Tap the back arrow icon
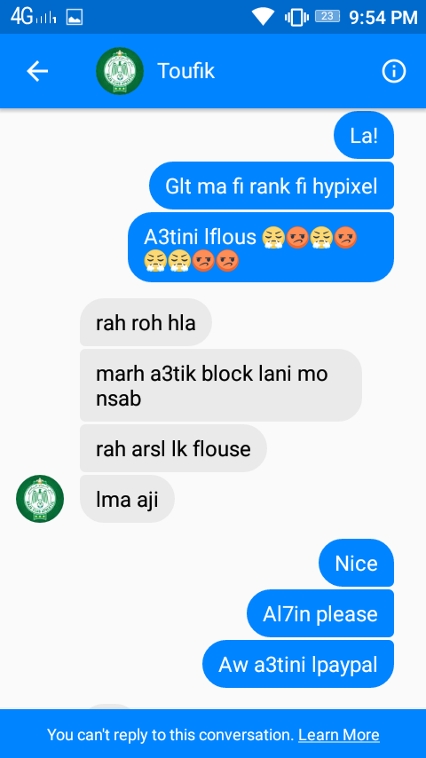The image size is (426, 758). 37,72
